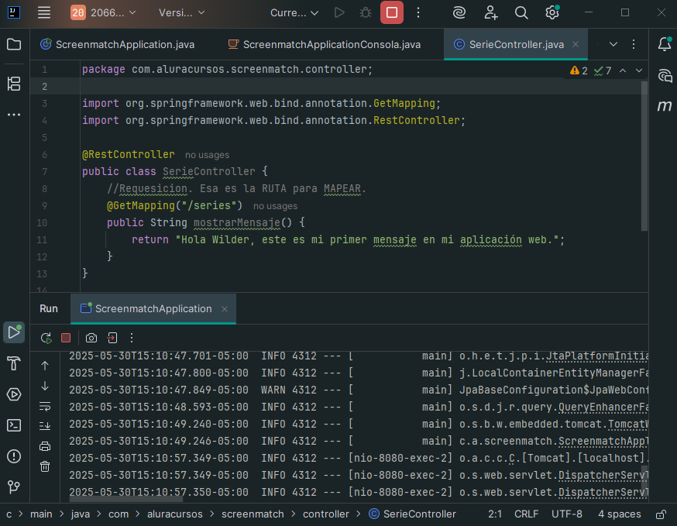
Task: Click screenmatch breadcrumb
Action: pyautogui.click(x=253, y=514)
